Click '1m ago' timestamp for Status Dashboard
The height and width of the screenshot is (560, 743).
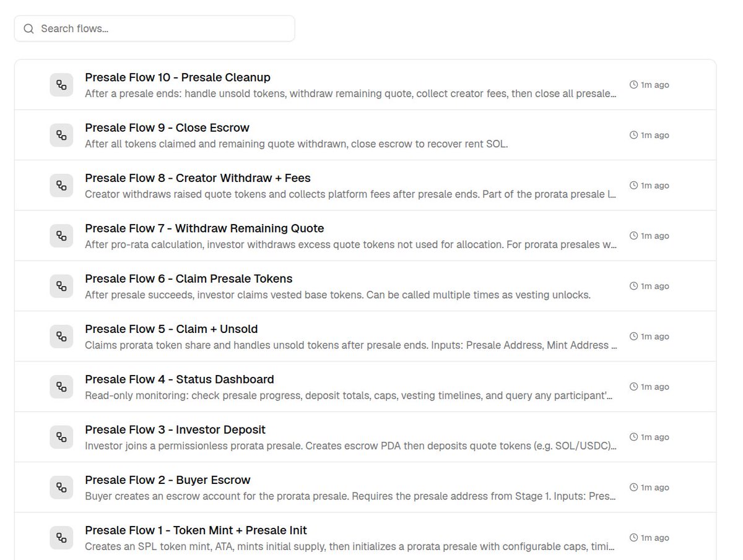655,387
